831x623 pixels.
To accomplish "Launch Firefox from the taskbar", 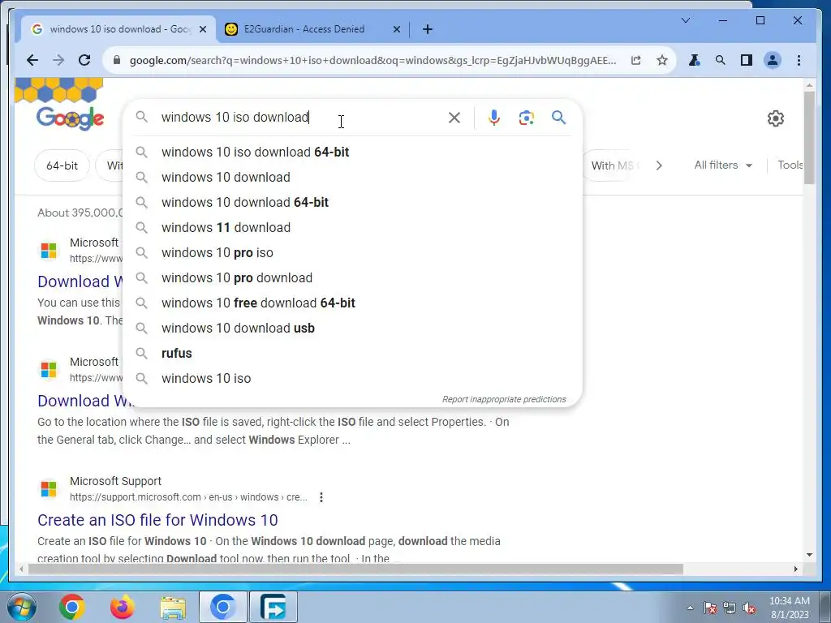I will [122, 607].
